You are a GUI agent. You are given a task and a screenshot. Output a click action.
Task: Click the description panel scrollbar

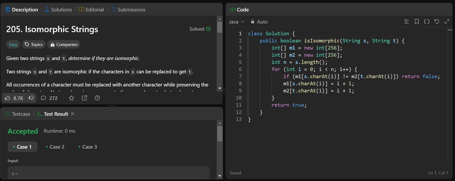220,28
